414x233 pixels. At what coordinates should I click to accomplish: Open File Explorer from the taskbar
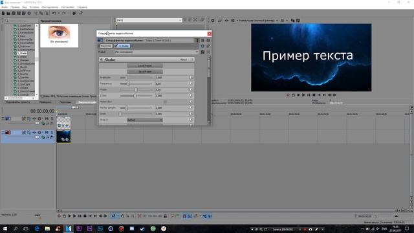click(47, 228)
